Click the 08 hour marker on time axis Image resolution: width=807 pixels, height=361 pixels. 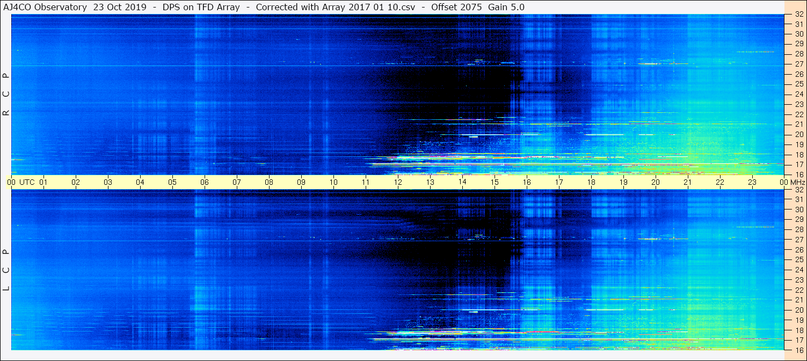pyautogui.click(x=269, y=182)
